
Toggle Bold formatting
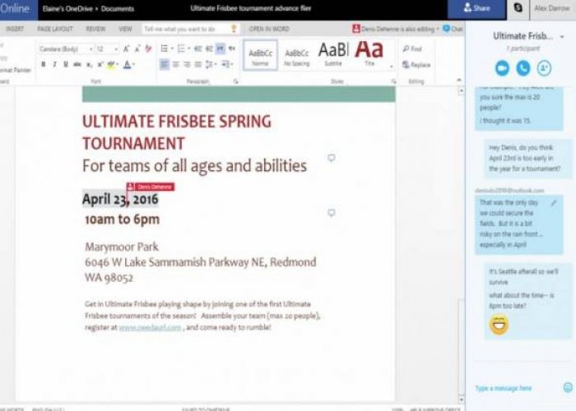[x=43, y=64]
